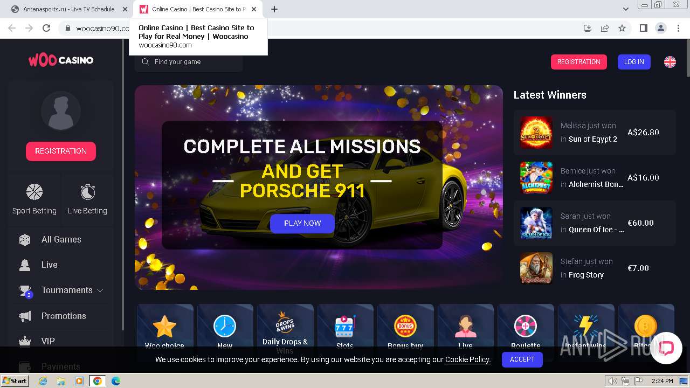Open Promotions from sidebar menu
Image resolution: width=690 pixels, height=388 pixels.
[x=64, y=316]
